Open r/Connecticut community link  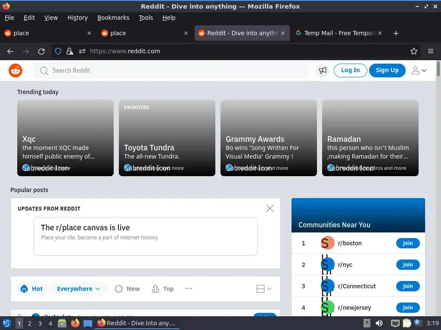point(357,286)
